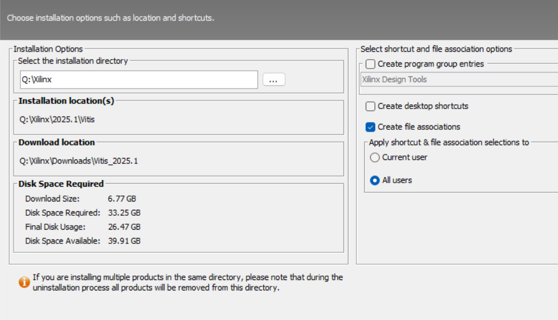The height and width of the screenshot is (320, 558).
Task: Uncheck Create file associations
Action: pyautogui.click(x=371, y=127)
